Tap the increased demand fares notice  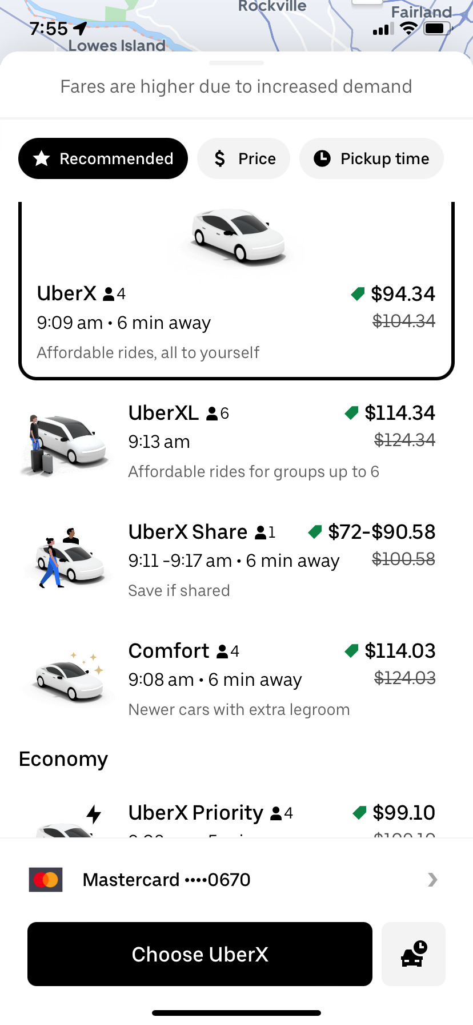tap(236, 86)
